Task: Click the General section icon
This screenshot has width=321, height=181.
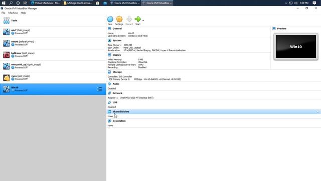Action: (x=109, y=29)
